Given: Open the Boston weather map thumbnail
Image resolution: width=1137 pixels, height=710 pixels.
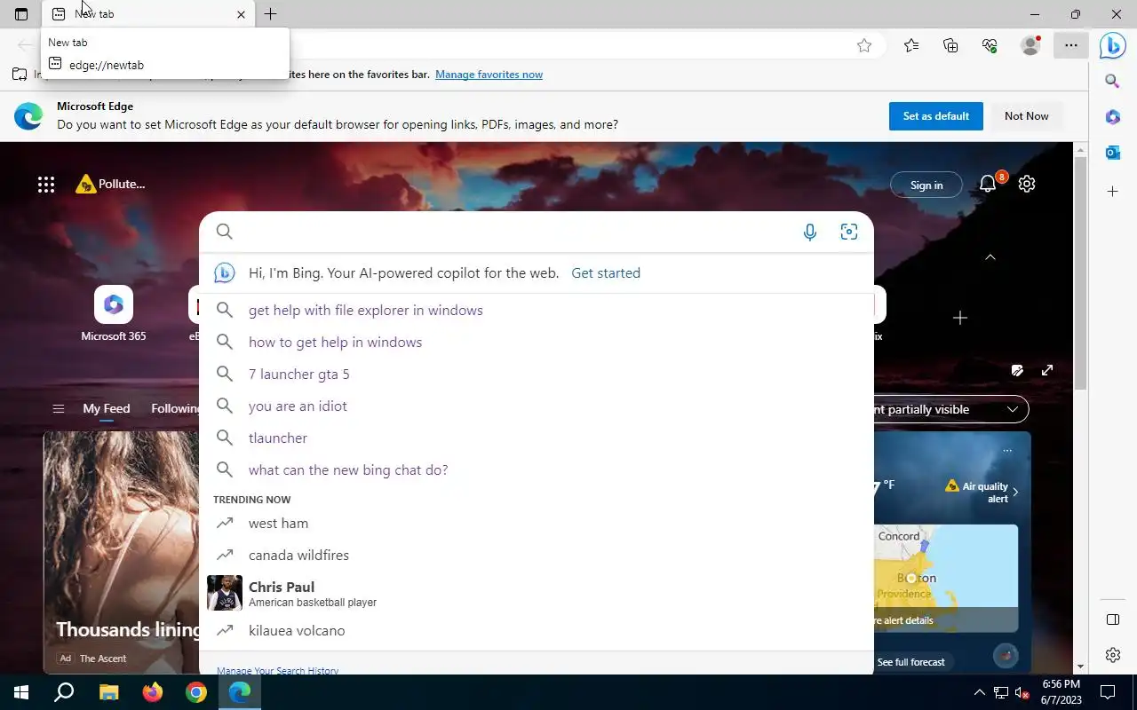Looking at the screenshot, I should click(947, 577).
